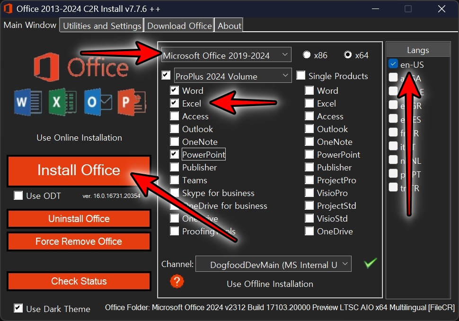Check VisioPro under Single Products

[x=309, y=192]
